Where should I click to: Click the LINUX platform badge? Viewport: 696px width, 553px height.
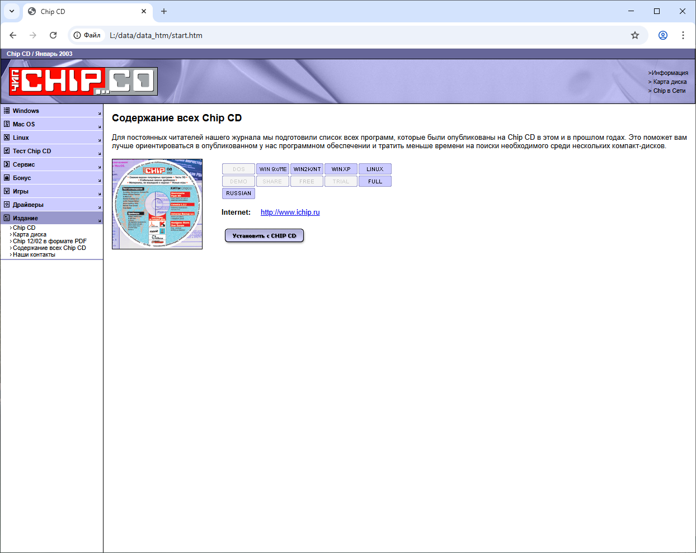coord(375,169)
